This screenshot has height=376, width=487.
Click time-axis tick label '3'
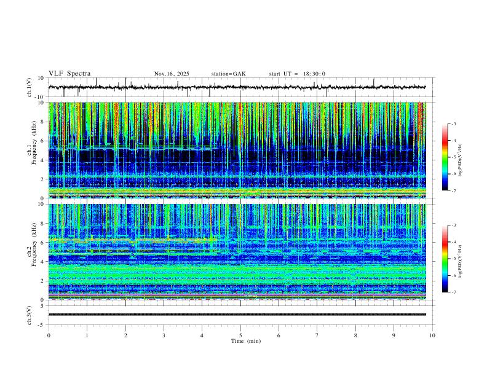(x=164, y=335)
